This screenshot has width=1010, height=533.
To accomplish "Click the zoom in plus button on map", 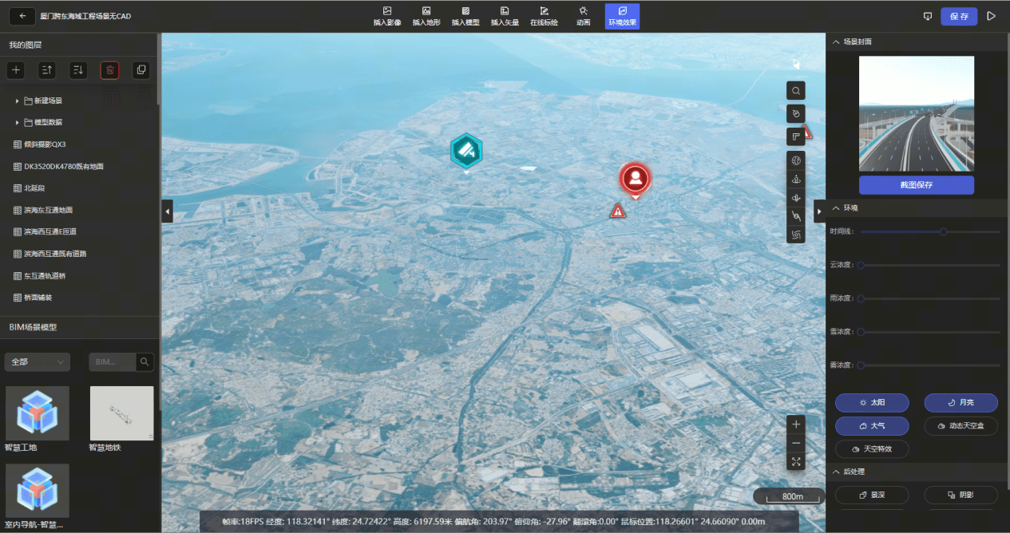I will click(795, 424).
